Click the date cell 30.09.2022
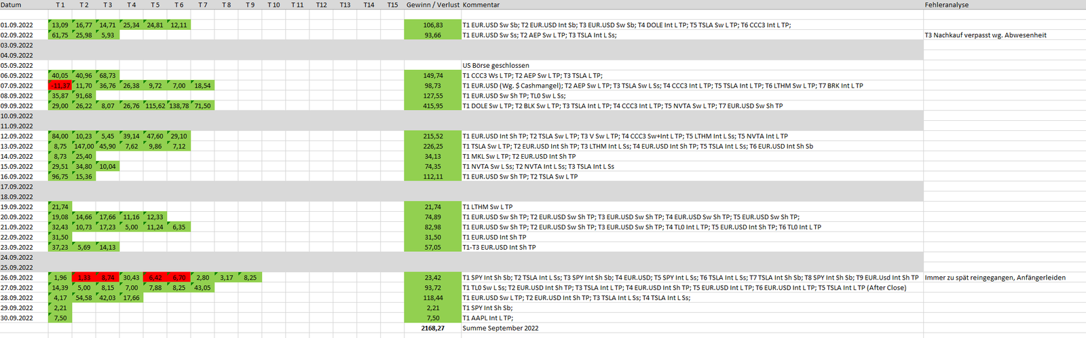The width and height of the screenshot is (1086, 338). click(x=17, y=318)
